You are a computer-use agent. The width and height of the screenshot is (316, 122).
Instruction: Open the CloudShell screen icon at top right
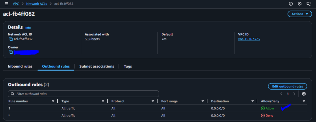308,4
